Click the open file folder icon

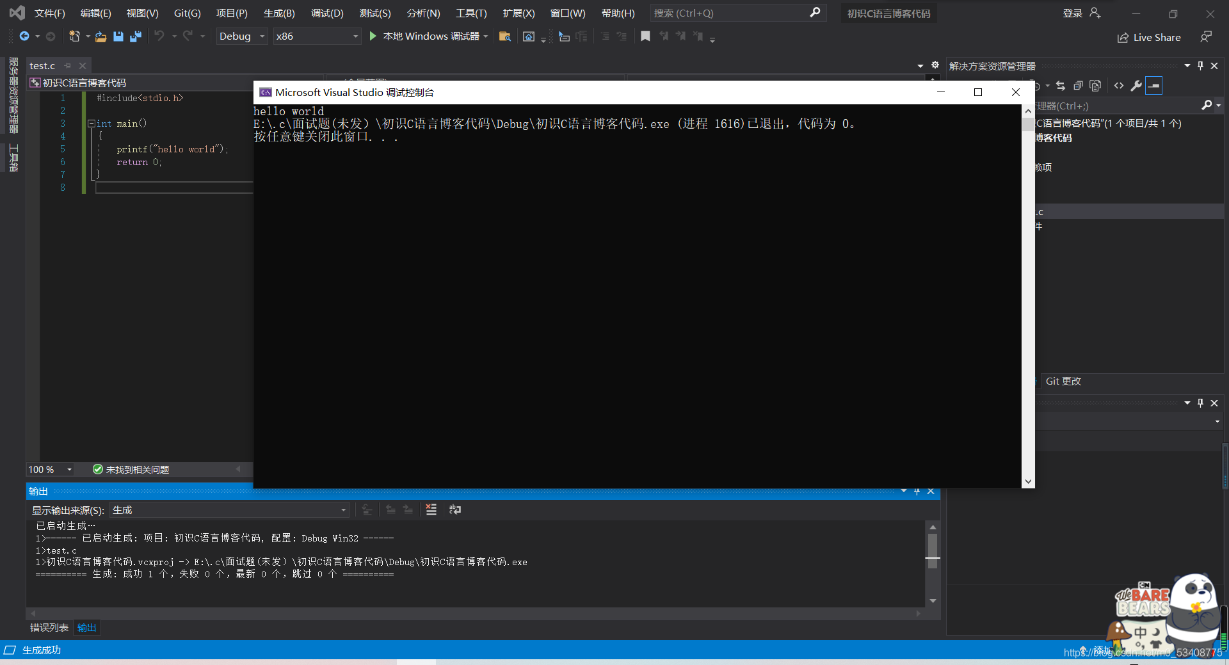[x=100, y=36]
